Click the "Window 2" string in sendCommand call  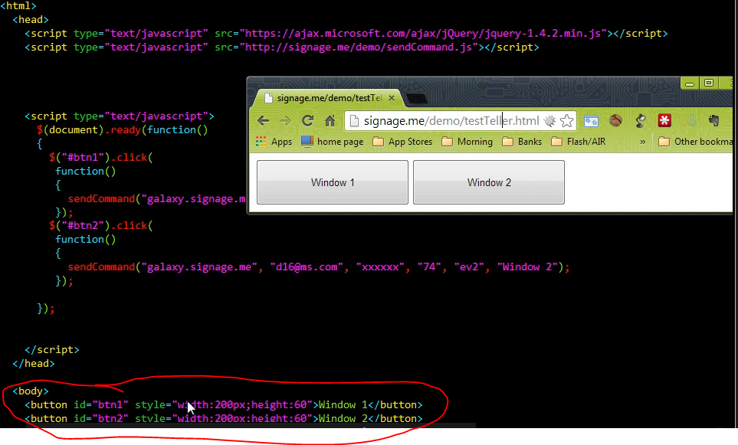(527, 267)
